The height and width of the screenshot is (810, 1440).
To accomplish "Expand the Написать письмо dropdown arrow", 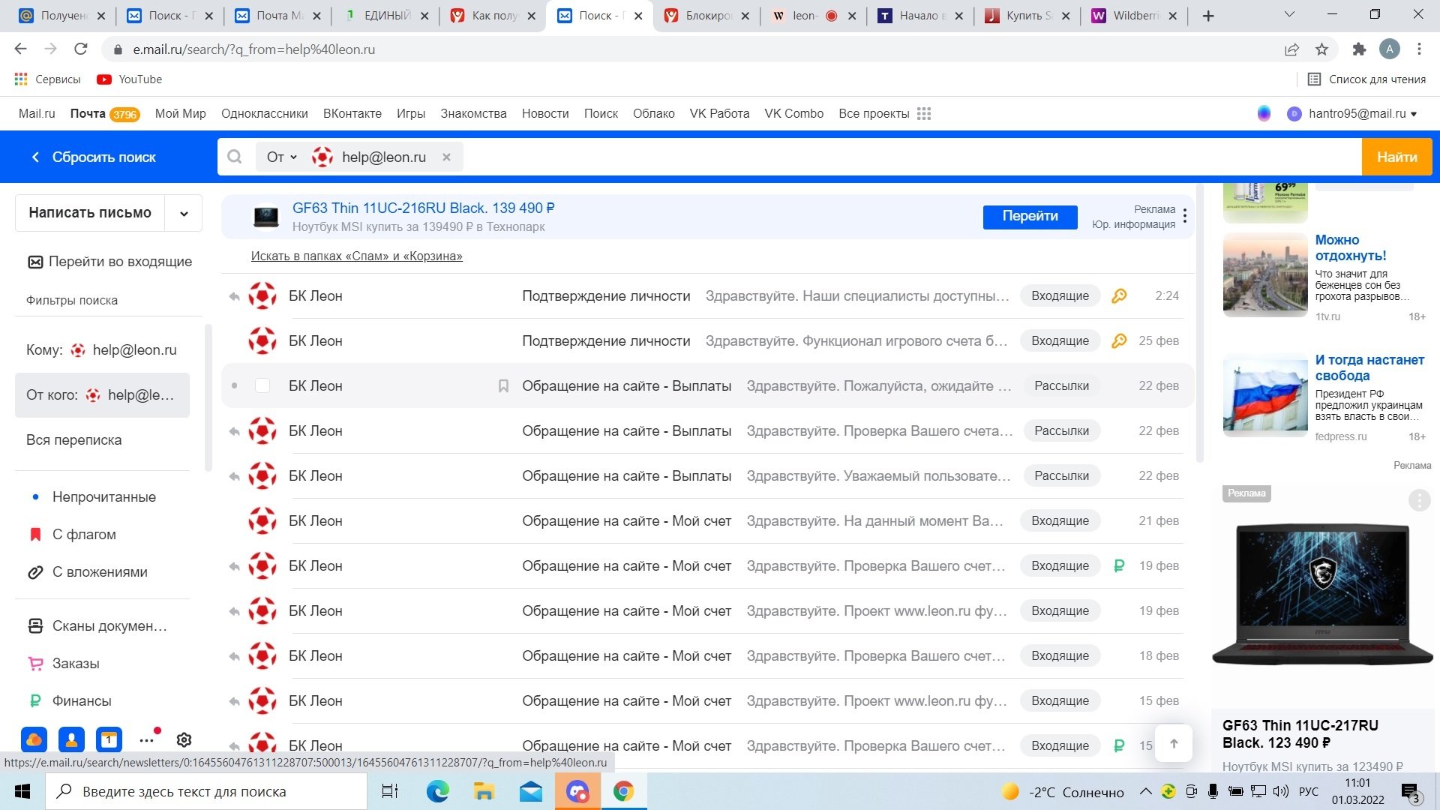I will pos(184,213).
